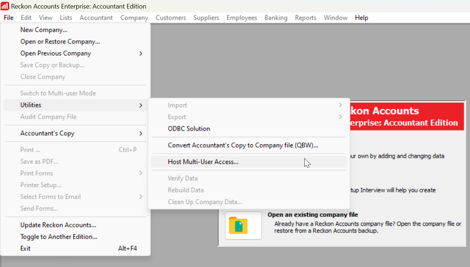
Task: Click Audit Company File entry
Action: pyautogui.click(x=75, y=117)
